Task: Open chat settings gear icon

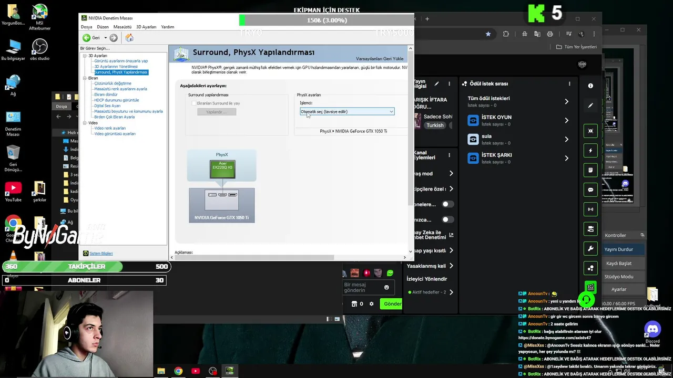Action: click(371, 303)
